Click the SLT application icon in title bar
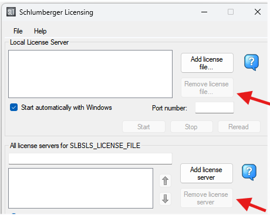Image resolution: width=270 pixels, height=215 pixels. [11, 12]
